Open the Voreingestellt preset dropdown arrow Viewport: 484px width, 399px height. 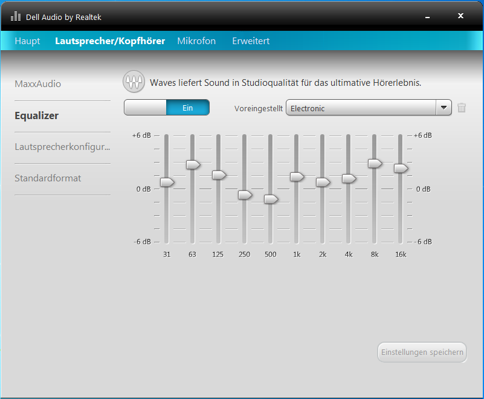coord(444,108)
